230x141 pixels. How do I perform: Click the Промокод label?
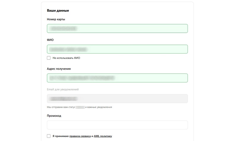(x=54, y=116)
